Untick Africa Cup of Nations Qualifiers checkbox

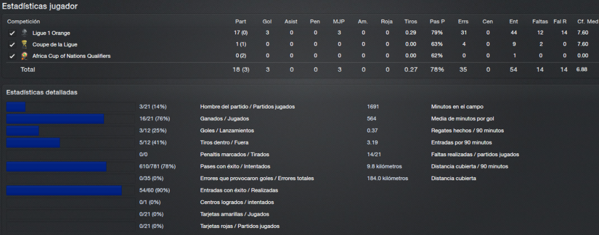[12, 56]
